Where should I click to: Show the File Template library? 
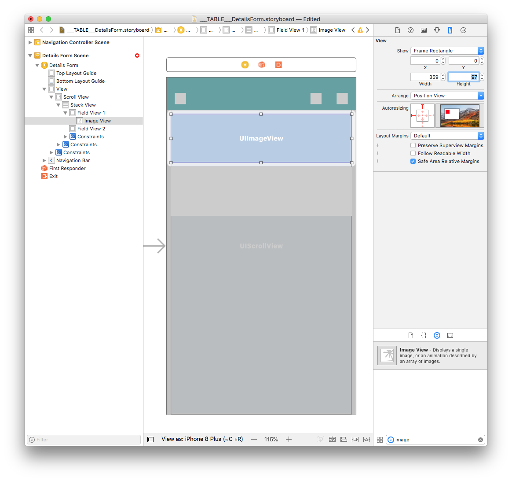411,335
